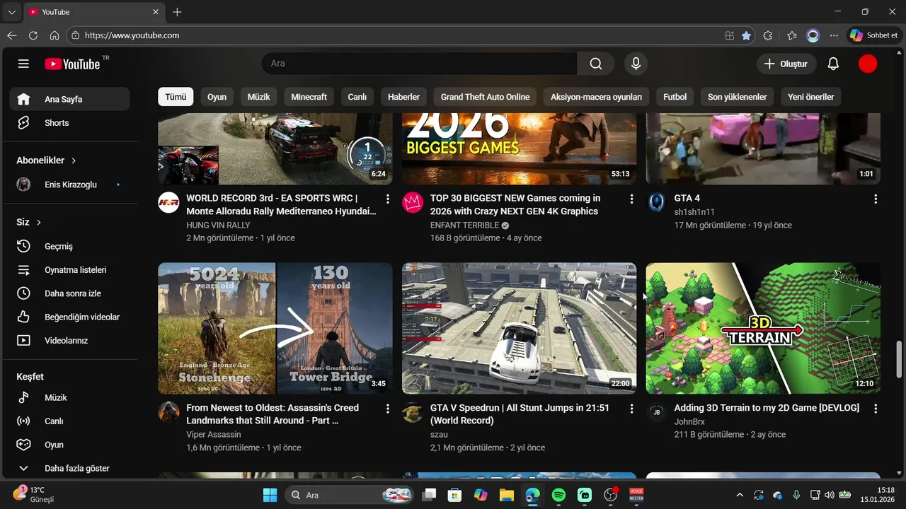Open the red account avatar menu
The height and width of the screenshot is (509, 906).
point(868,64)
